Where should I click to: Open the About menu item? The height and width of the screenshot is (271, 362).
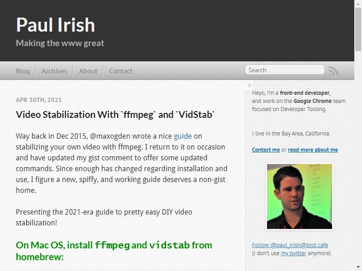[x=88, y=71]
